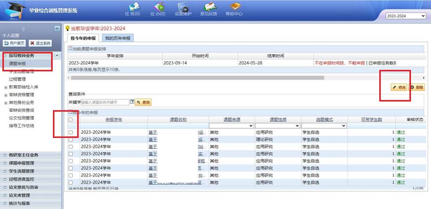The height and width of the screenshot is (209, 431).
Task: Click the 查询 search button
Action: click(144, 102)
